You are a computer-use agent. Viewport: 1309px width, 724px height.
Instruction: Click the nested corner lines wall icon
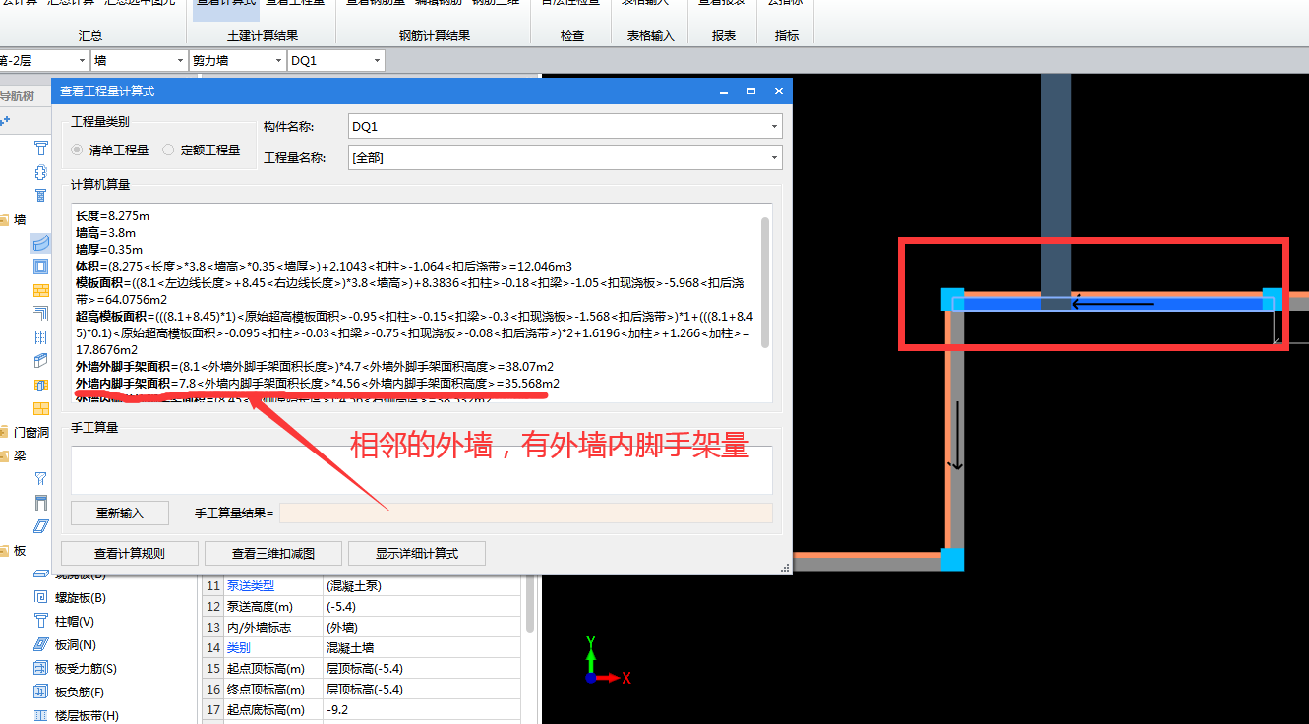pyautogui.click(x=41, y=314)
